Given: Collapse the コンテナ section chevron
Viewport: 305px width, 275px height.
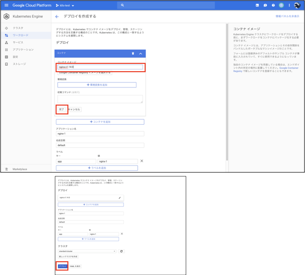Looking at the screenshot, I should [x=141, y=54].
